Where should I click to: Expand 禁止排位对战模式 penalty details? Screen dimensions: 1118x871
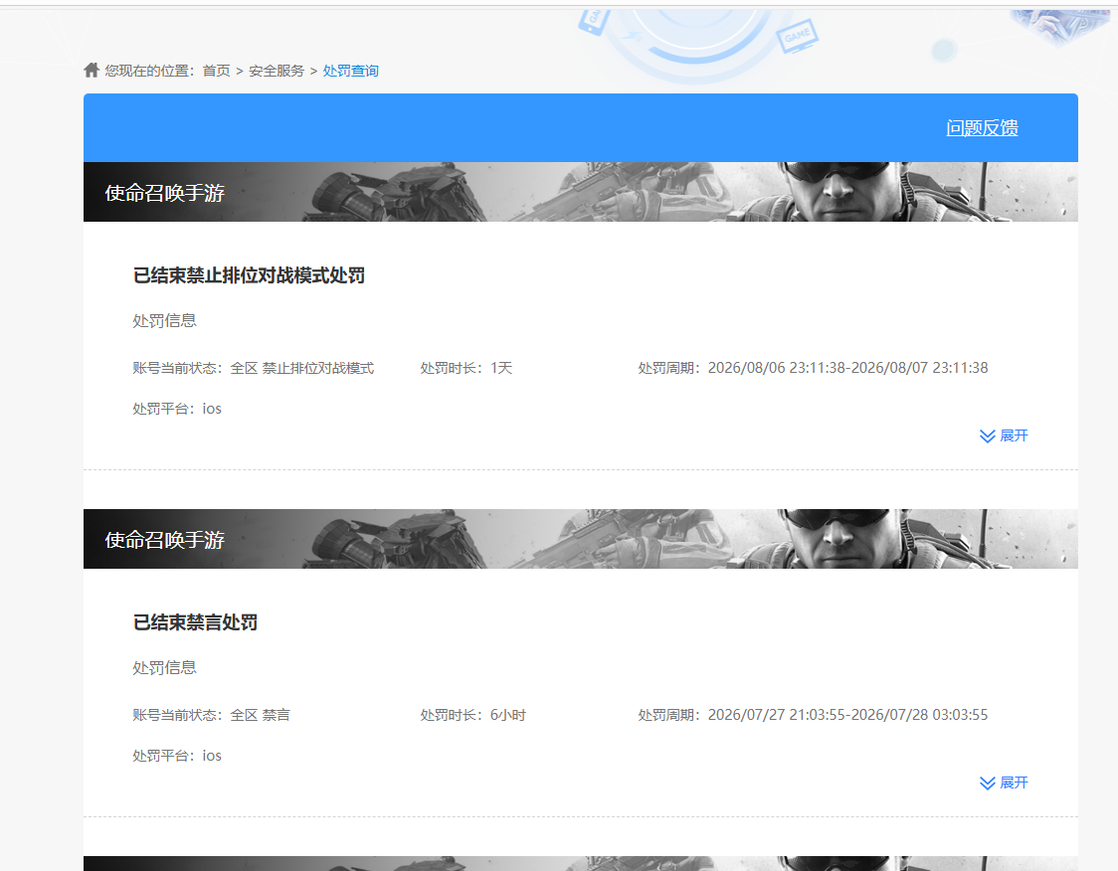point(1004,435)
